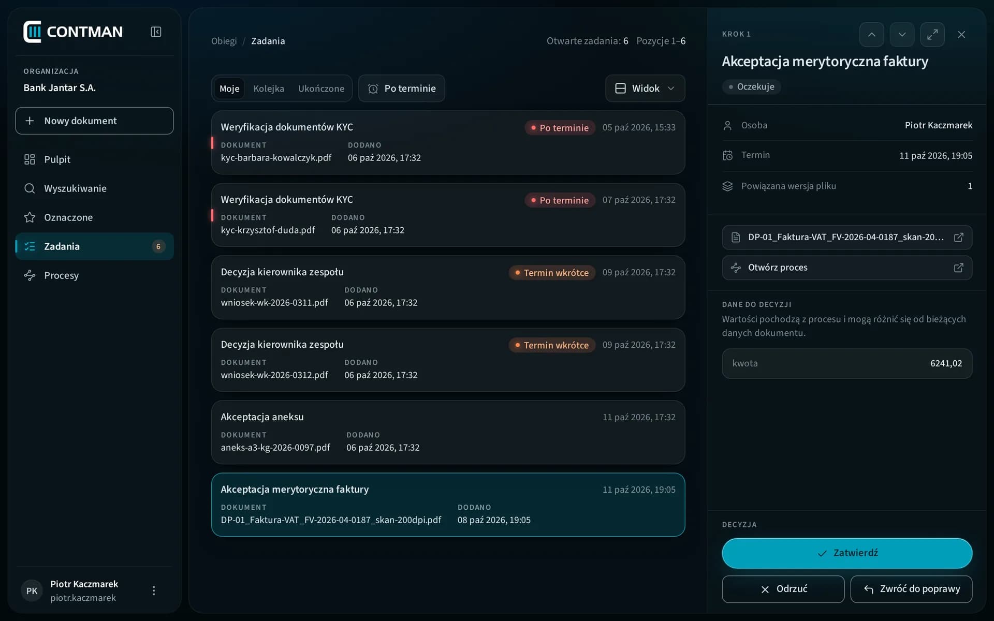
Task: Open Pulpit dashboard in the sidebar
Action: (x=94, y=159)
